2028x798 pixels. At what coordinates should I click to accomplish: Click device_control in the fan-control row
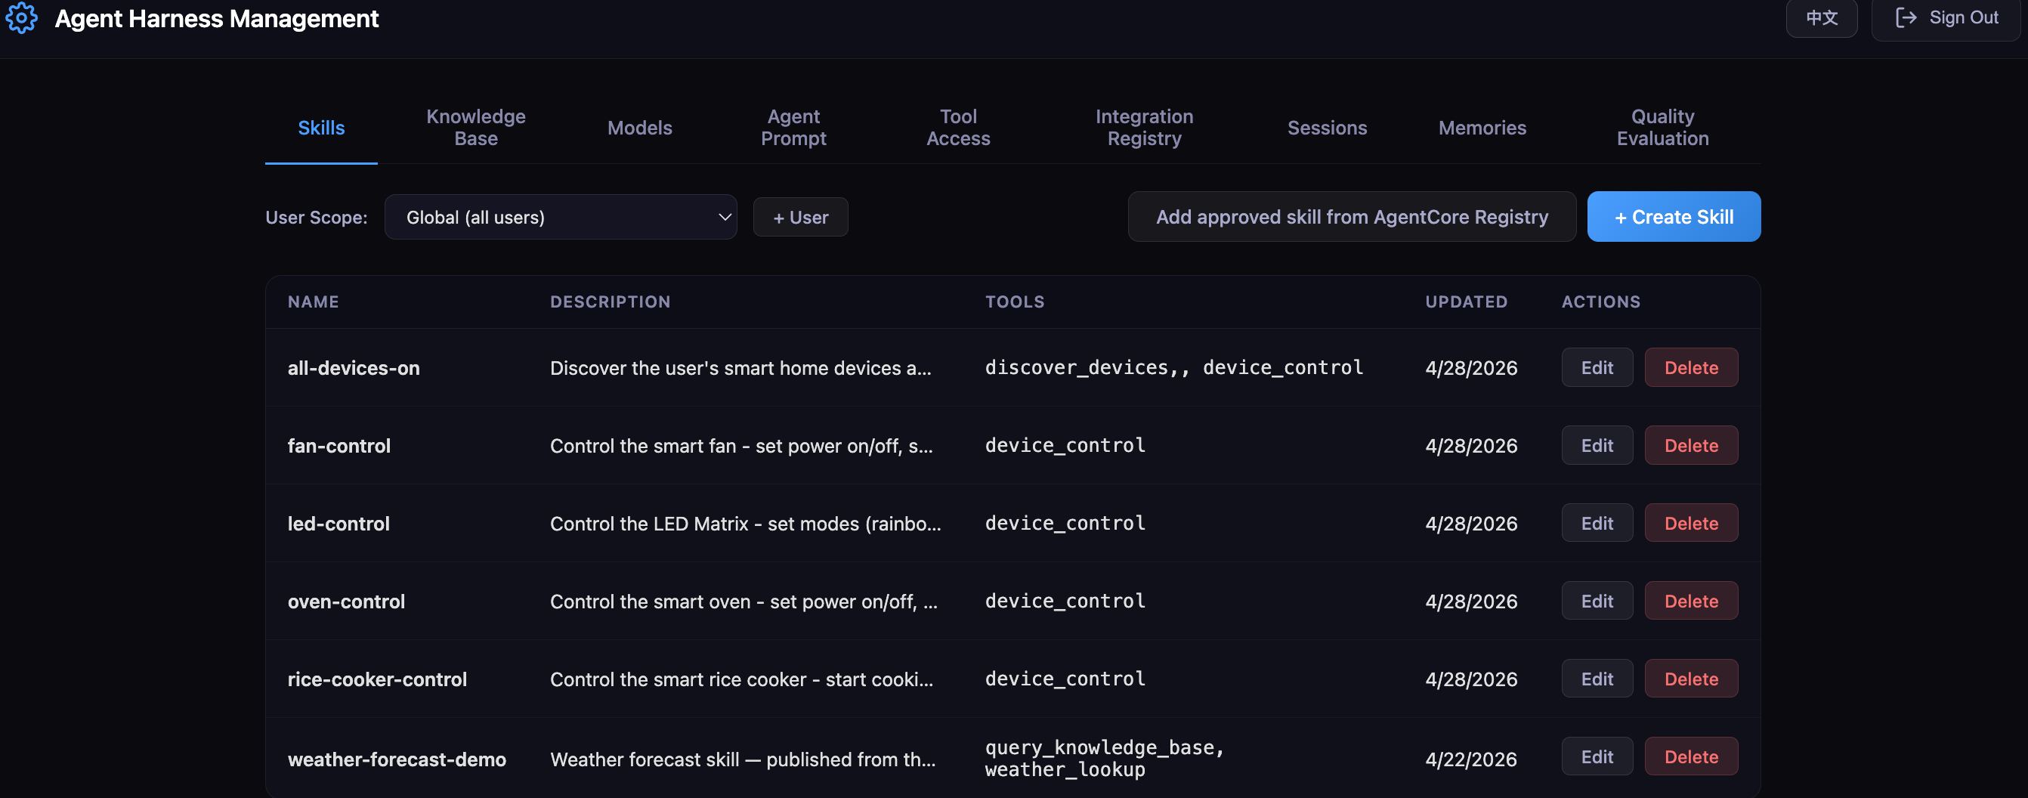pos(1065,445)
